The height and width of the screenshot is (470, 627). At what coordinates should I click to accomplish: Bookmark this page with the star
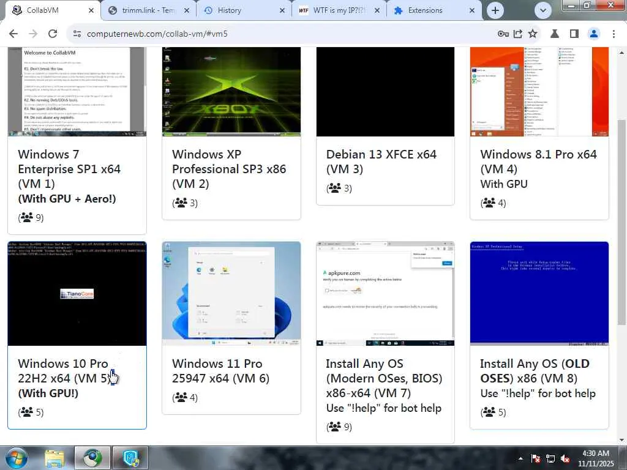coord(533,34)
